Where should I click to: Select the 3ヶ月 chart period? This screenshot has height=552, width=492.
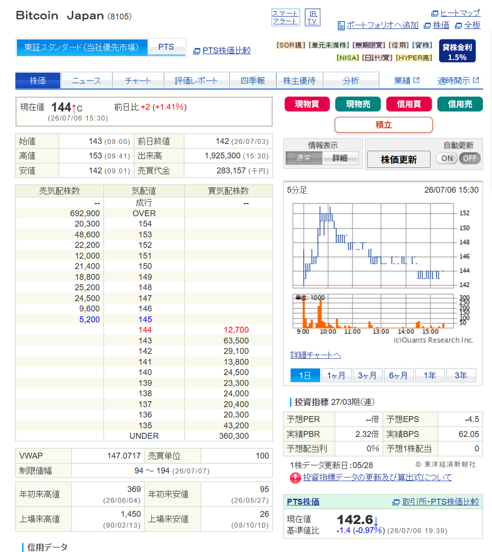click(367, 375)
